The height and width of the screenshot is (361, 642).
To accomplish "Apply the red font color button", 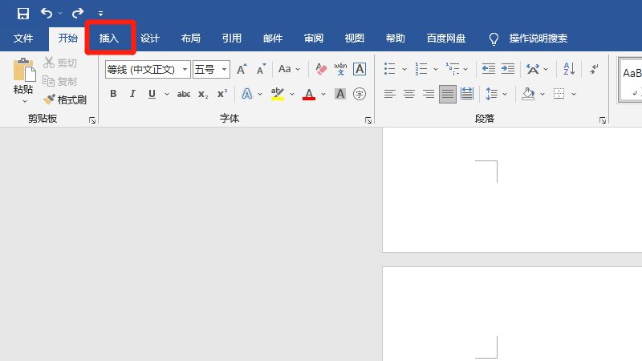I will coord(309,94).
